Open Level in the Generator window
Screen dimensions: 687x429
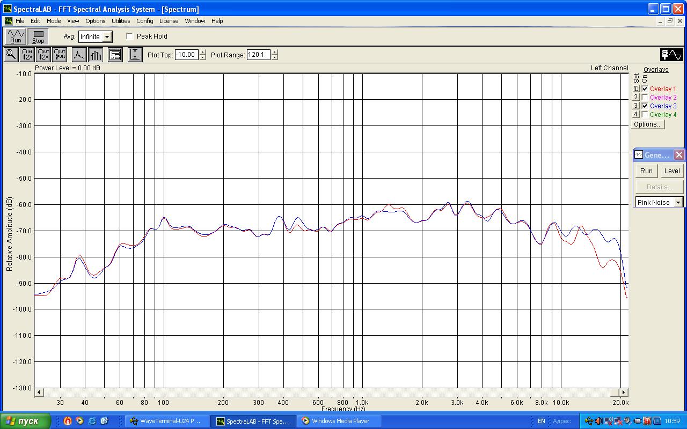point(672,171)
